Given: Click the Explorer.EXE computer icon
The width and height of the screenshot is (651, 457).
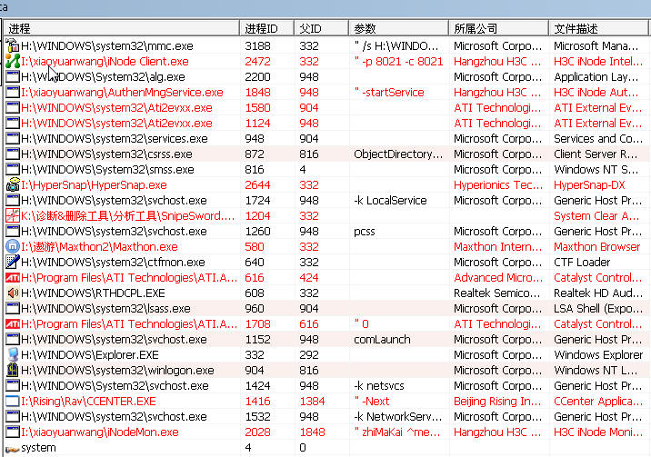Looking at the screenshot, I should (x=13, y=355).
